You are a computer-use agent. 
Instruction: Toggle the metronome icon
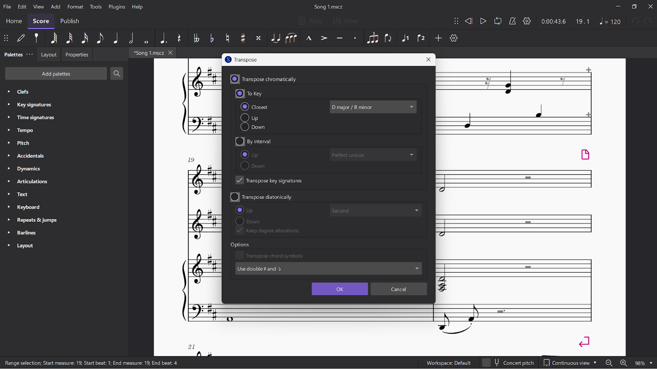512,21
